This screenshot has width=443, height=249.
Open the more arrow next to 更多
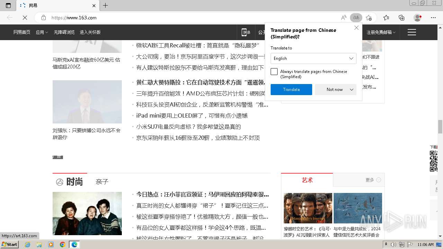coord(379,180)
